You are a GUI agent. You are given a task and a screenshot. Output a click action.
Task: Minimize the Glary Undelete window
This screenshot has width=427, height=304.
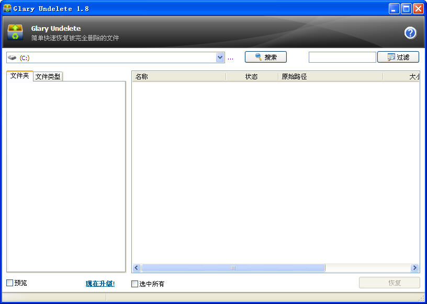pos(394,9)
